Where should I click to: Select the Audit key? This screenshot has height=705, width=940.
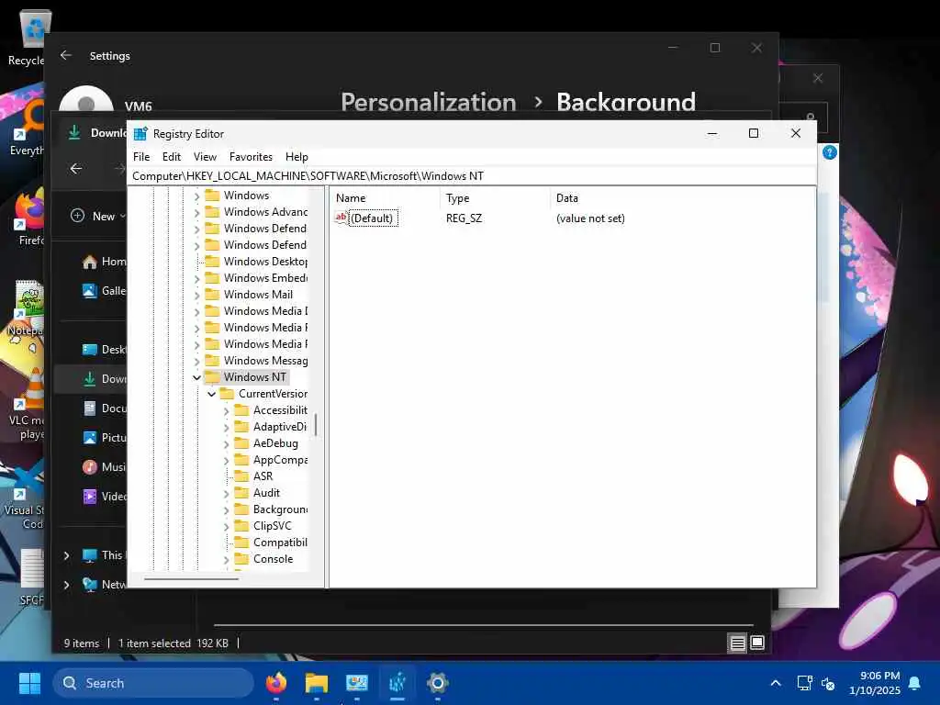pos(266,493)
